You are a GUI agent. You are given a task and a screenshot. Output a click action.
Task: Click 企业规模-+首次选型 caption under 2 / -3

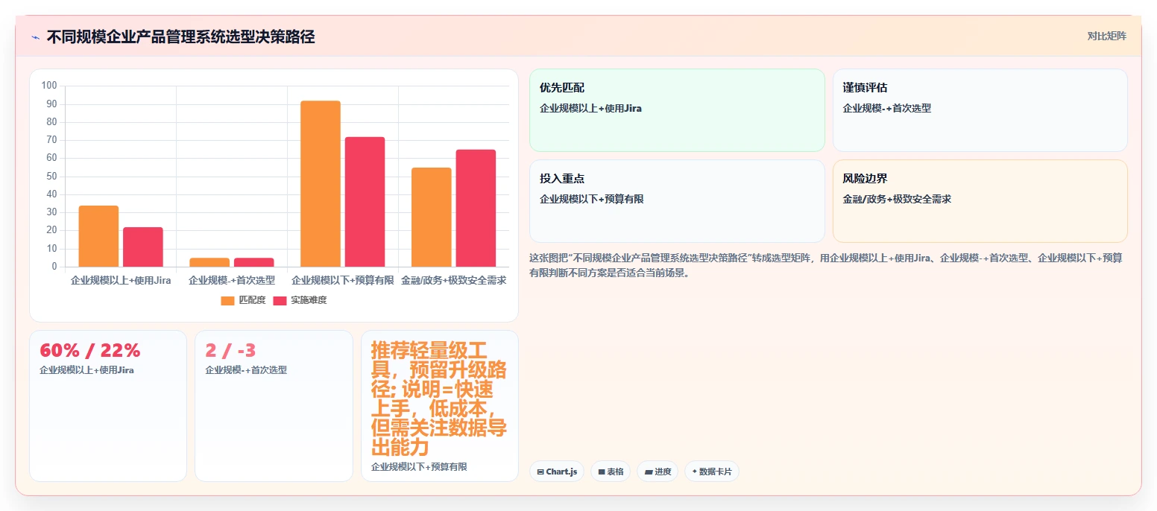click(246, 369)
